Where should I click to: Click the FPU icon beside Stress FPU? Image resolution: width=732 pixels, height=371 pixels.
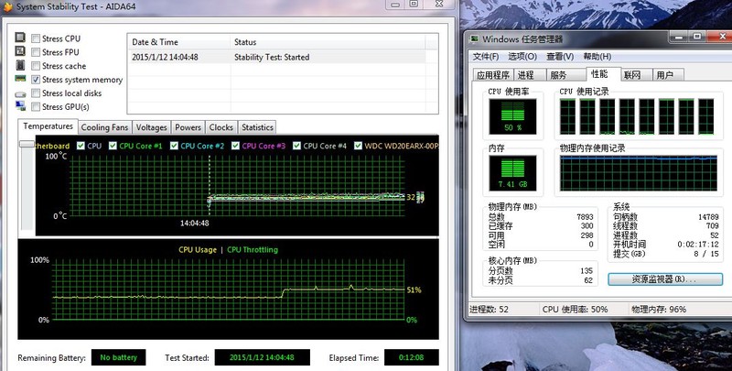pyautogui.click(x=20, y=51)
